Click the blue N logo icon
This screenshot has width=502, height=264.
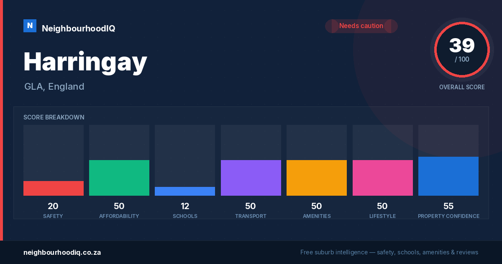[30, 26]
